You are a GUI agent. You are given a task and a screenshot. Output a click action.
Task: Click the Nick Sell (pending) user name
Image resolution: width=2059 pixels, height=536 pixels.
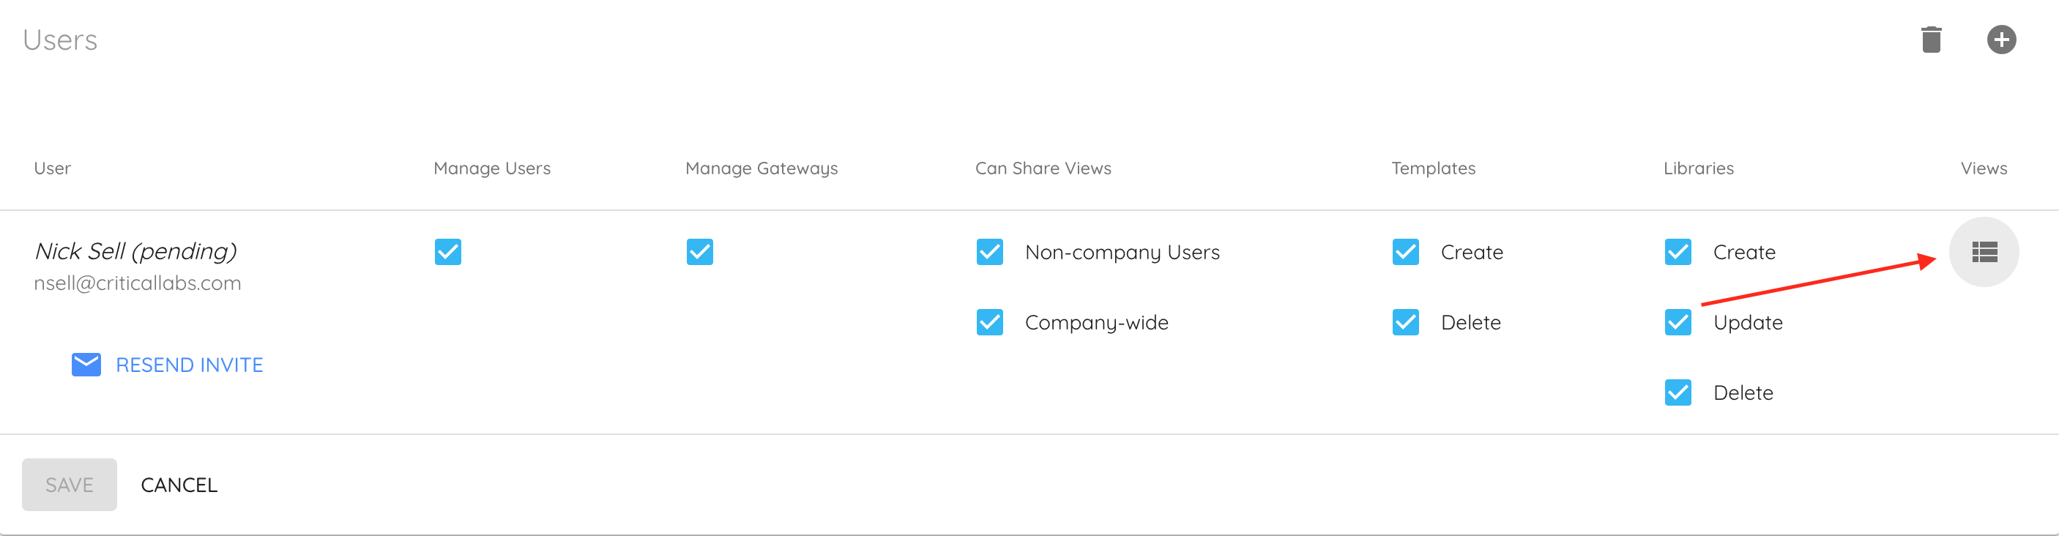click(136, 251)
